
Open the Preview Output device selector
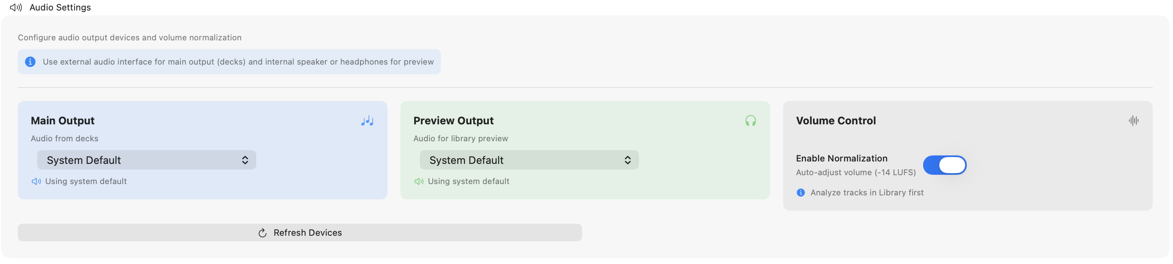[x=529, y=160]
